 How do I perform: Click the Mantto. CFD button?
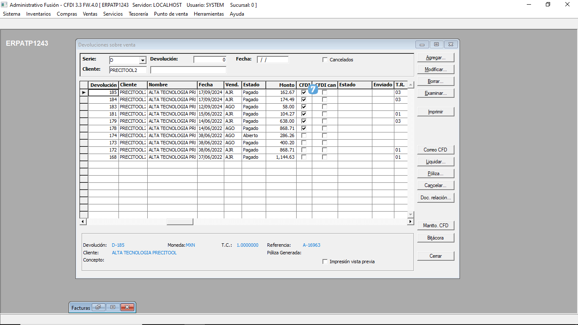pos(435,225)
